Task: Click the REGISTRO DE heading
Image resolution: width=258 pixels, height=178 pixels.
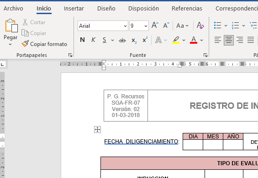Action: click(224, 106)
